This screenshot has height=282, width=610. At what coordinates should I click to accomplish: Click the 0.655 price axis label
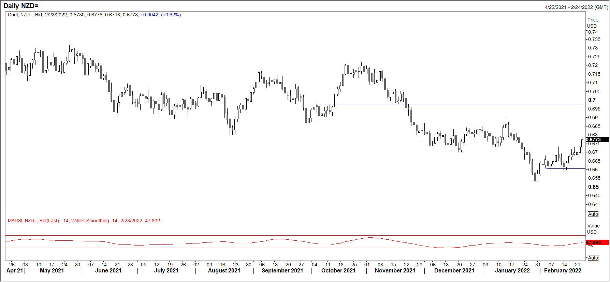(x=594, y=178)
